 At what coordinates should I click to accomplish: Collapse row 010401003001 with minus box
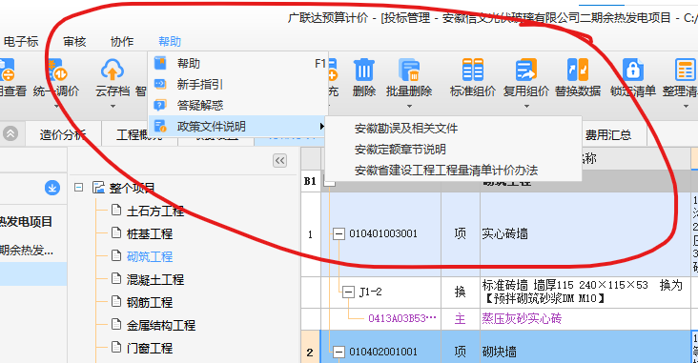coord(339,233)
